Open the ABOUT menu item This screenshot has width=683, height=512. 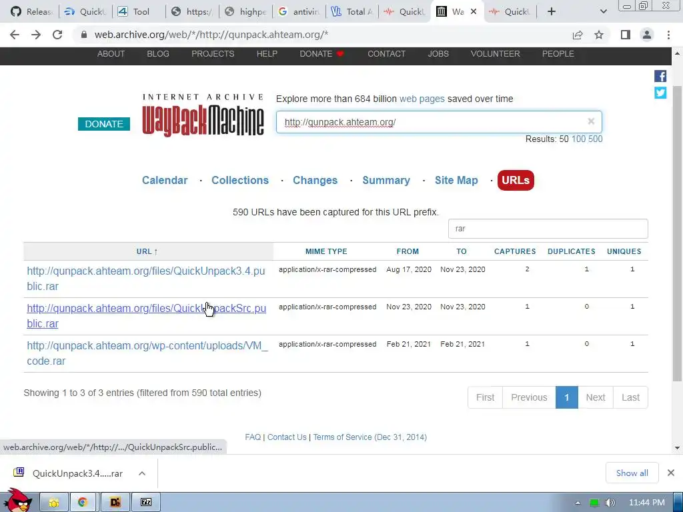[x=111, y=54]
